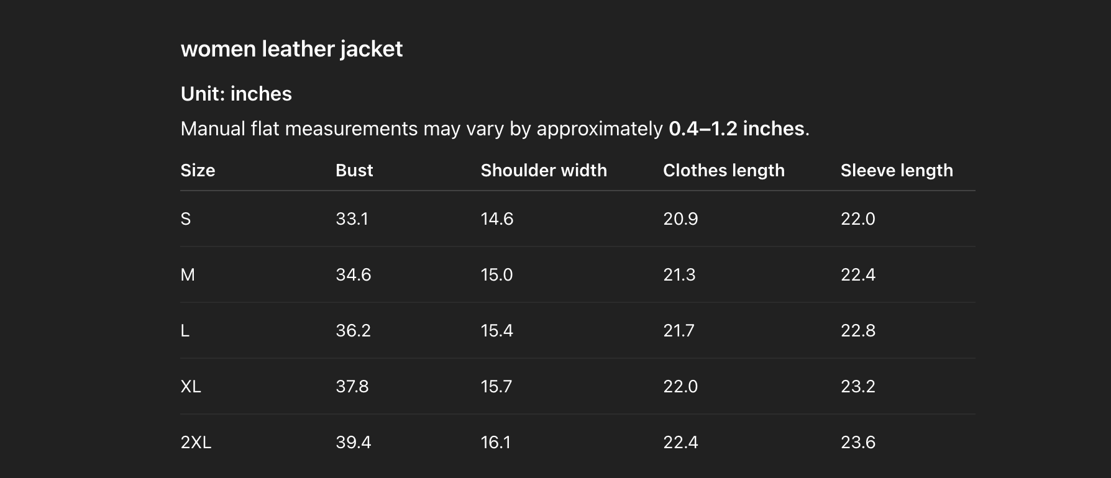Screen dimensions: 1111x478
Task: Click the sleeve length value 23.2
Action: (858, 387)
